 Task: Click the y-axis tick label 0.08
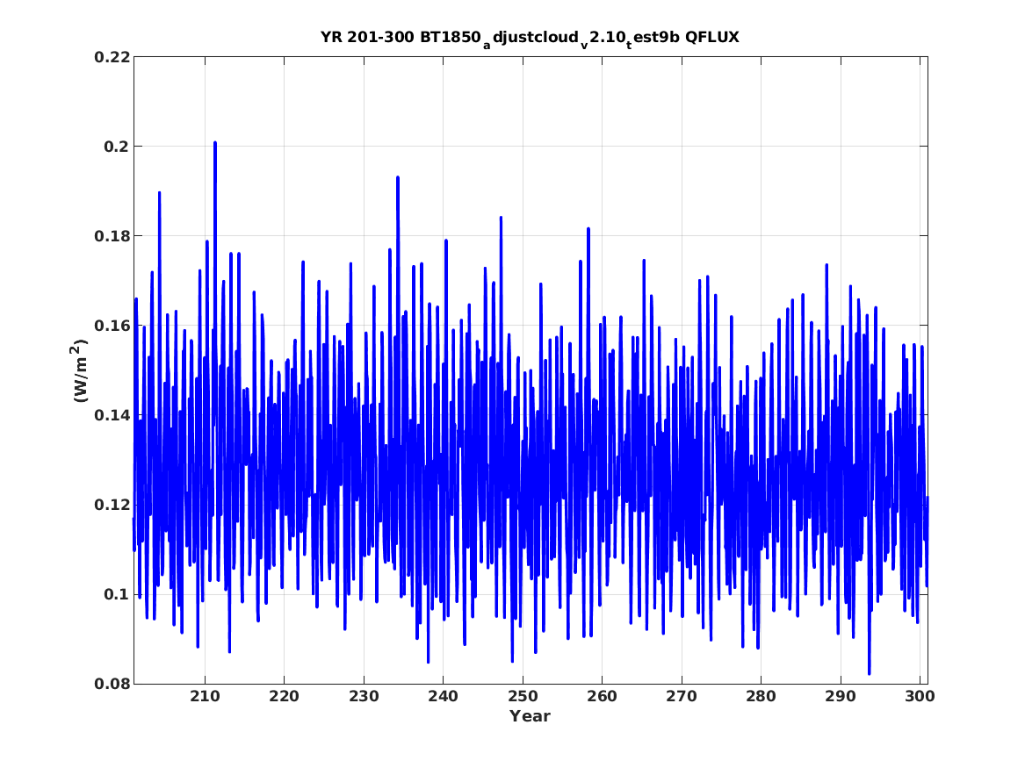click(x=112, y=685)
